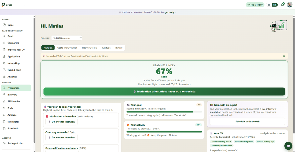The height and width of the screenshot is (152, 295).
Task: Click the STAR stories star icon
Action: [4, 102]
